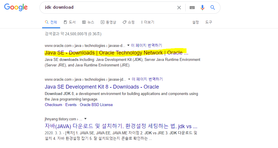Open the Oracle BSD License sitelink
The width and height of the screenshot is (278, 148).
point(96,105)
